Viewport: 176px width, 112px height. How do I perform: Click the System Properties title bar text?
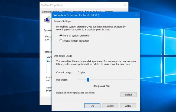[x=51, y=5]
